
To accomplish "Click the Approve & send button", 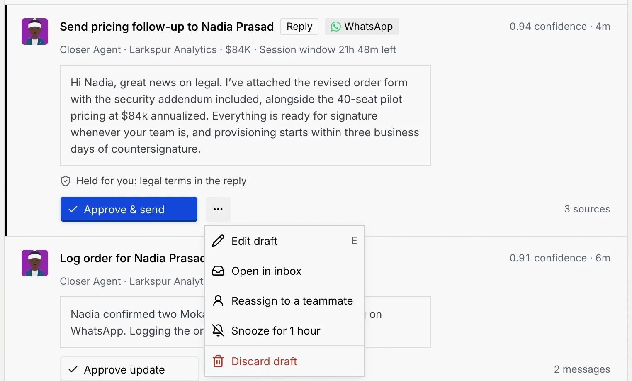I will coord(129,209).
